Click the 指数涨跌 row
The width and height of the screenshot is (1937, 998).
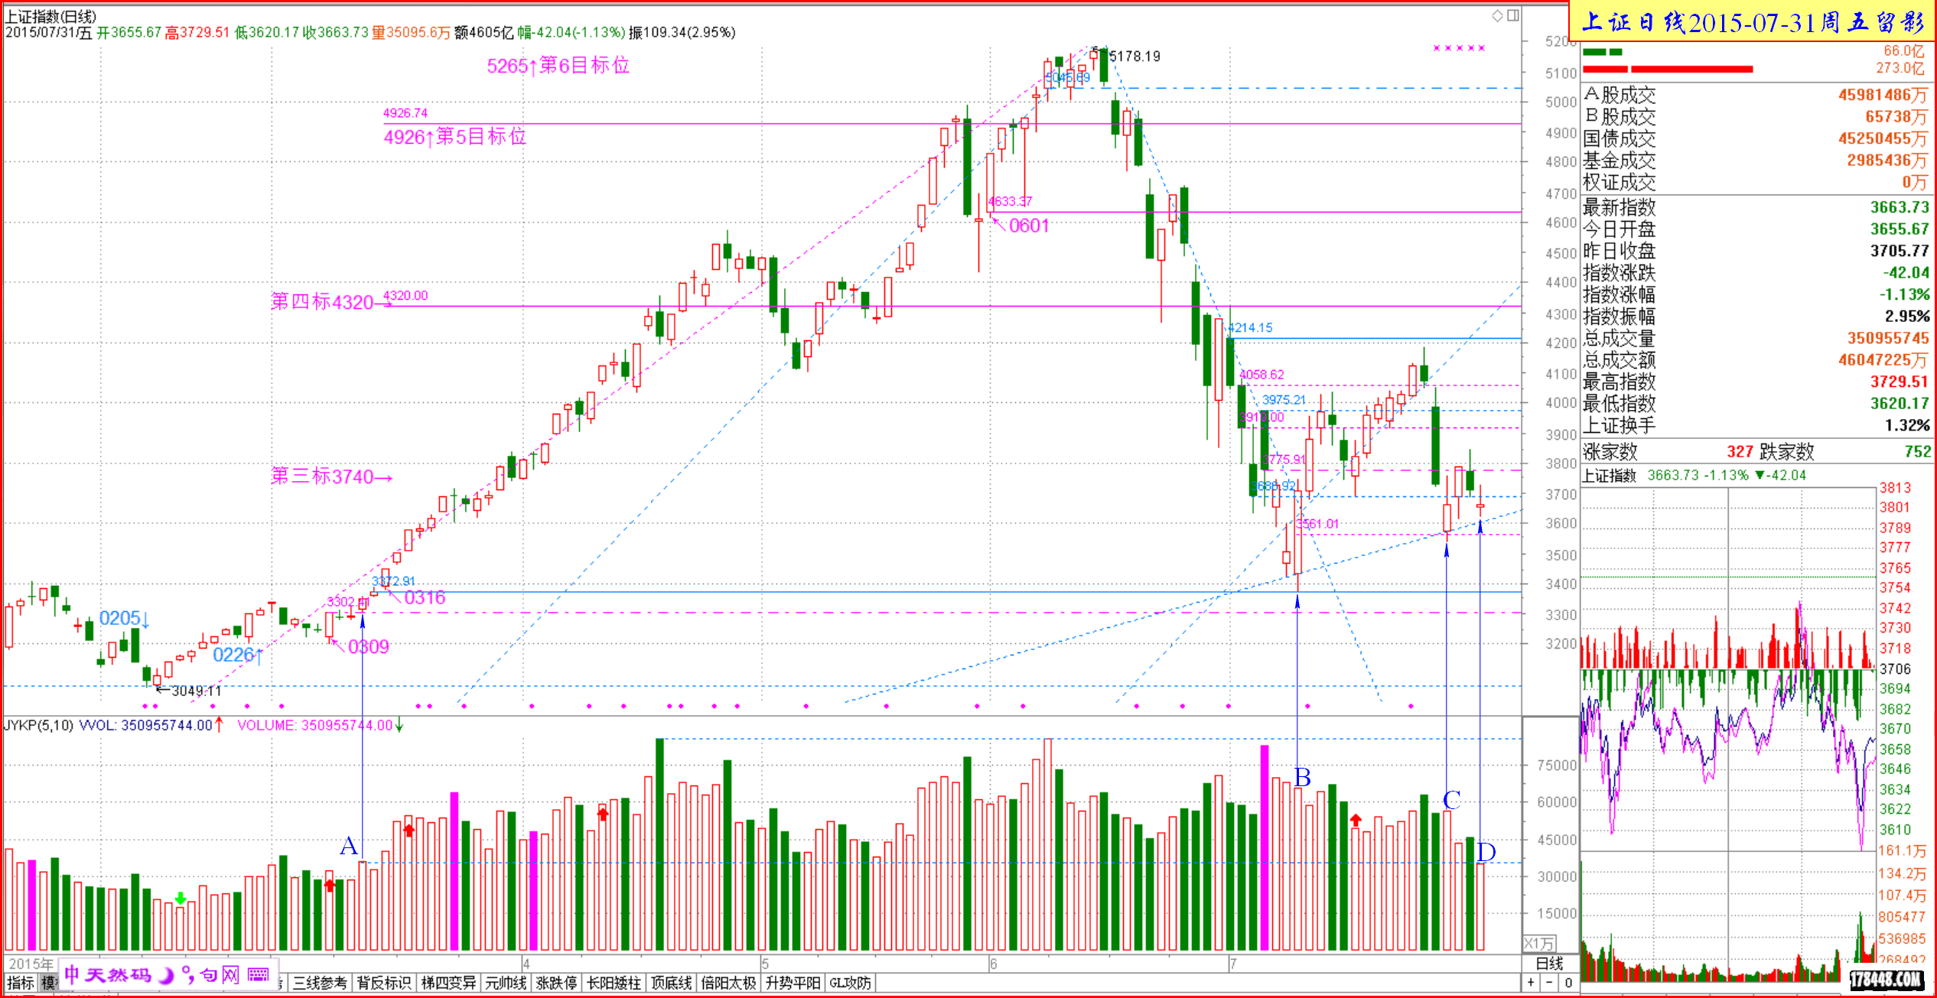click(1755, 272)
